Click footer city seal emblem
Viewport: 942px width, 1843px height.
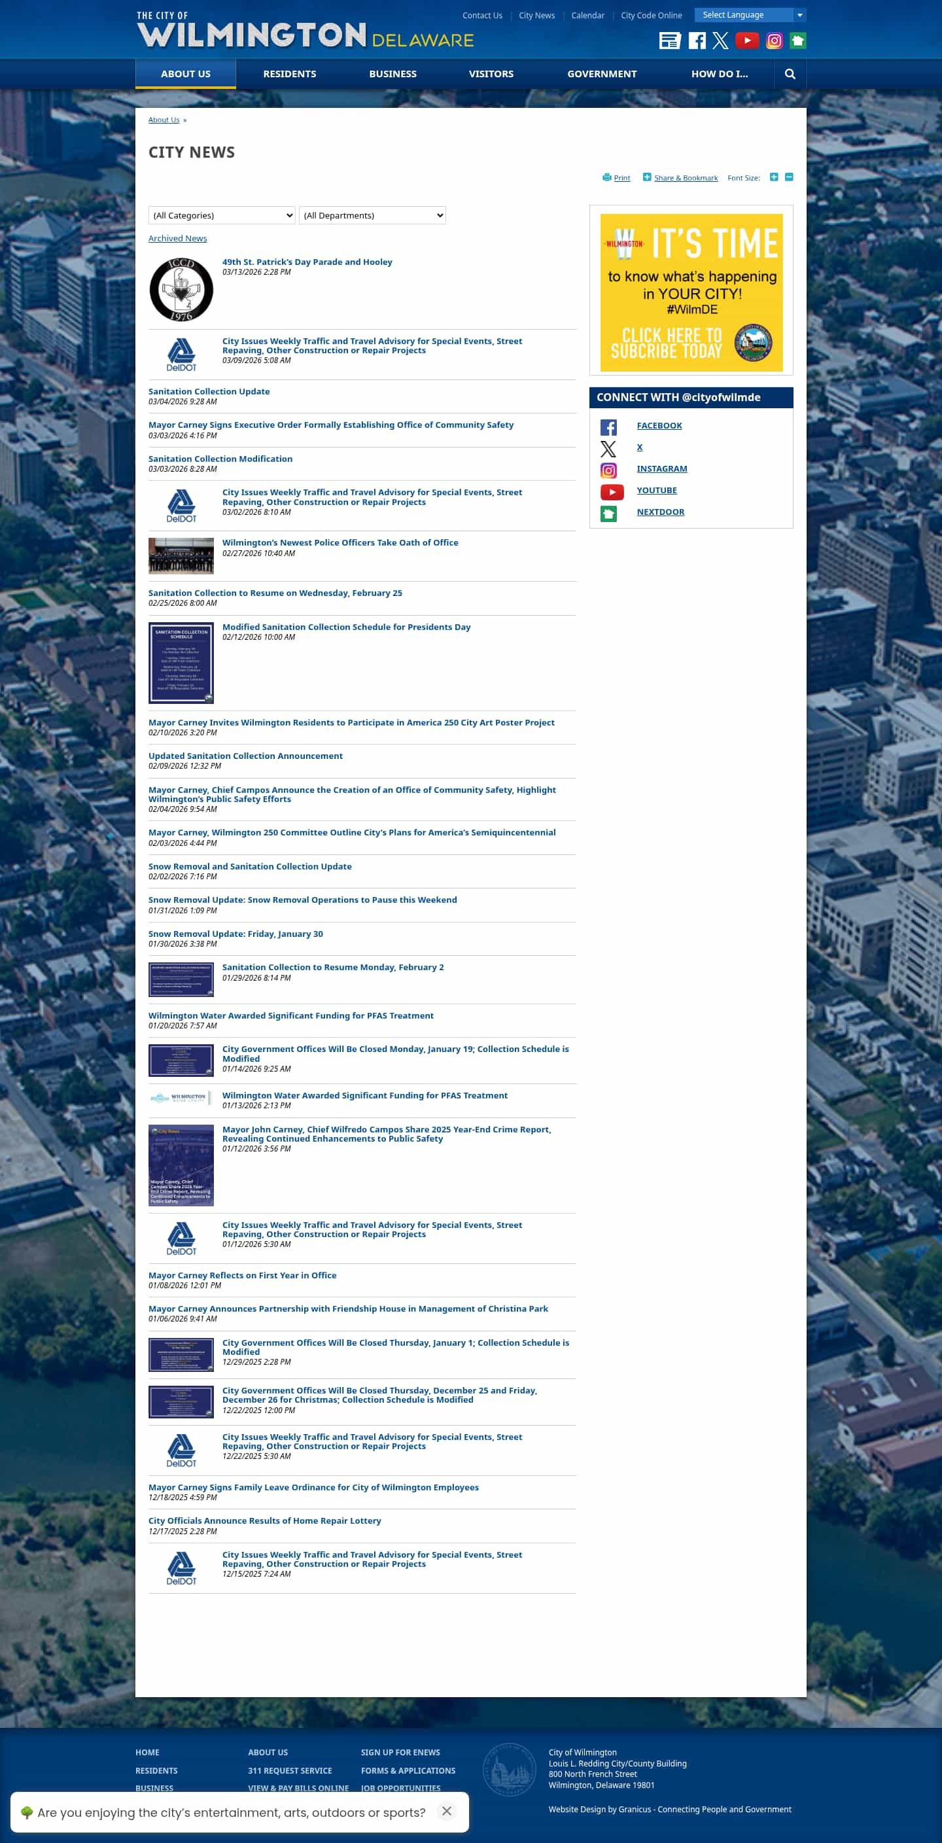[508, 1769]
